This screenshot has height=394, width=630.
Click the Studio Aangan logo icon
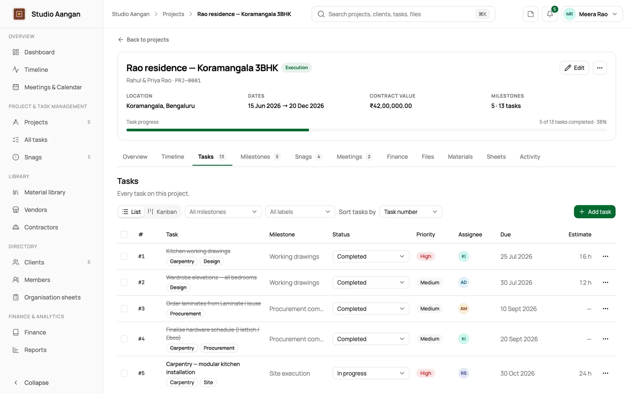[x=19, y=14]
